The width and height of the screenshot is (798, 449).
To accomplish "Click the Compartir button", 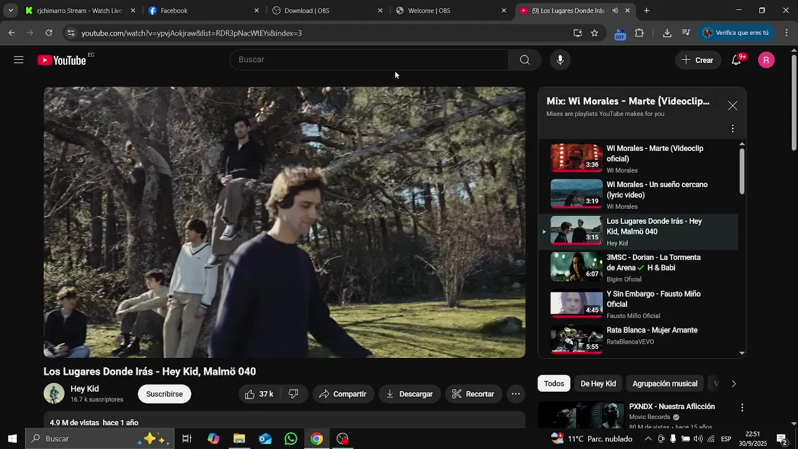I will coord(343,394).
